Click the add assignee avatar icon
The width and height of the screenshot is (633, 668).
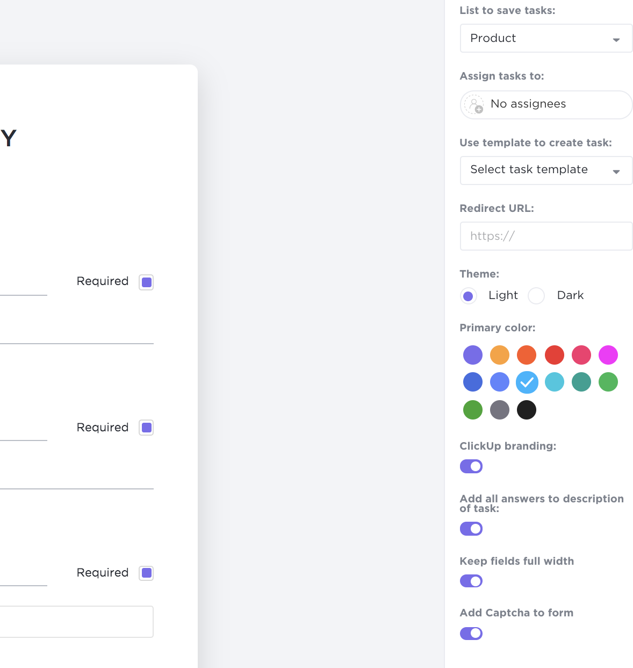474,104
